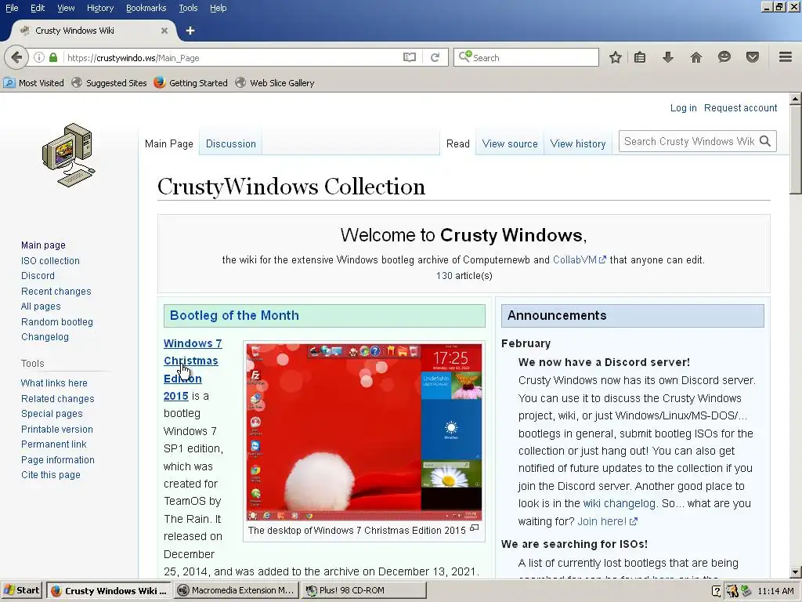This screenshot has height=602, width=802.
Task: Select the View history tab
Action: click(578, 144)
